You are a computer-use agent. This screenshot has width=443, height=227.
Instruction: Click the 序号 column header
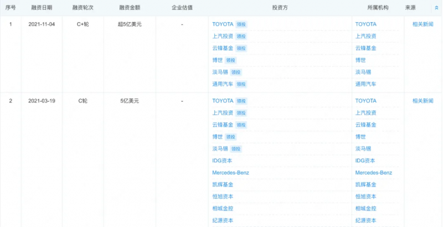pos(11,8)
